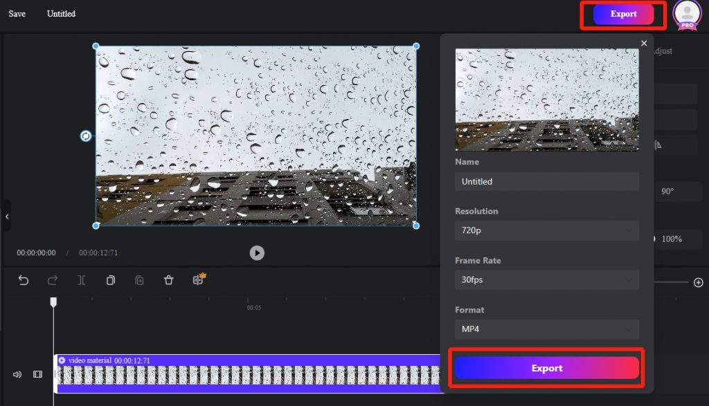Undo the last edit
Image resolution: width=709 pixels, height=406 pixels.
click(x=24, y=280)
